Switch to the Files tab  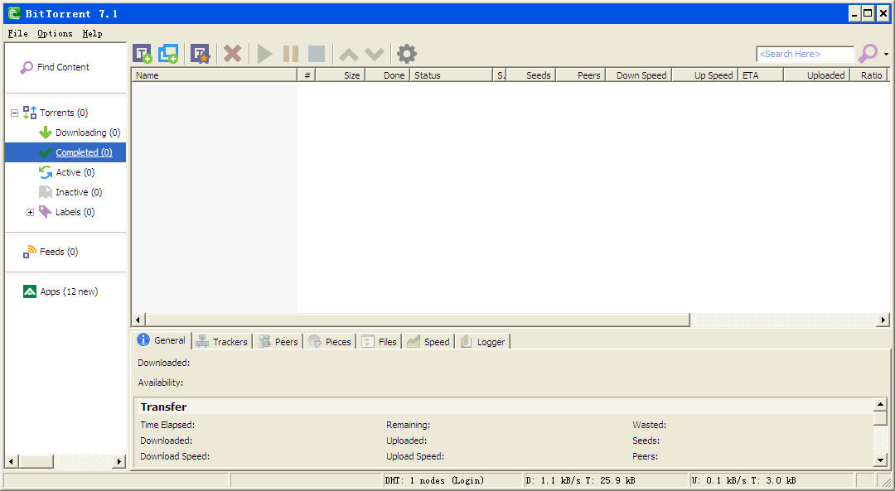(380, 342)
